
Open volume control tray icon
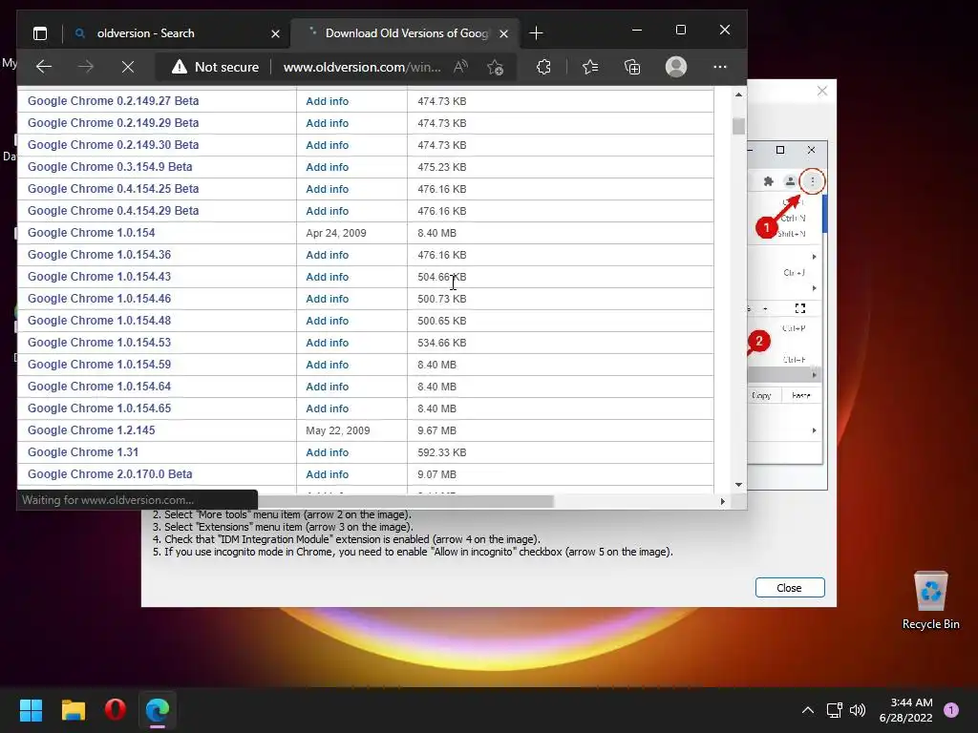858,710
